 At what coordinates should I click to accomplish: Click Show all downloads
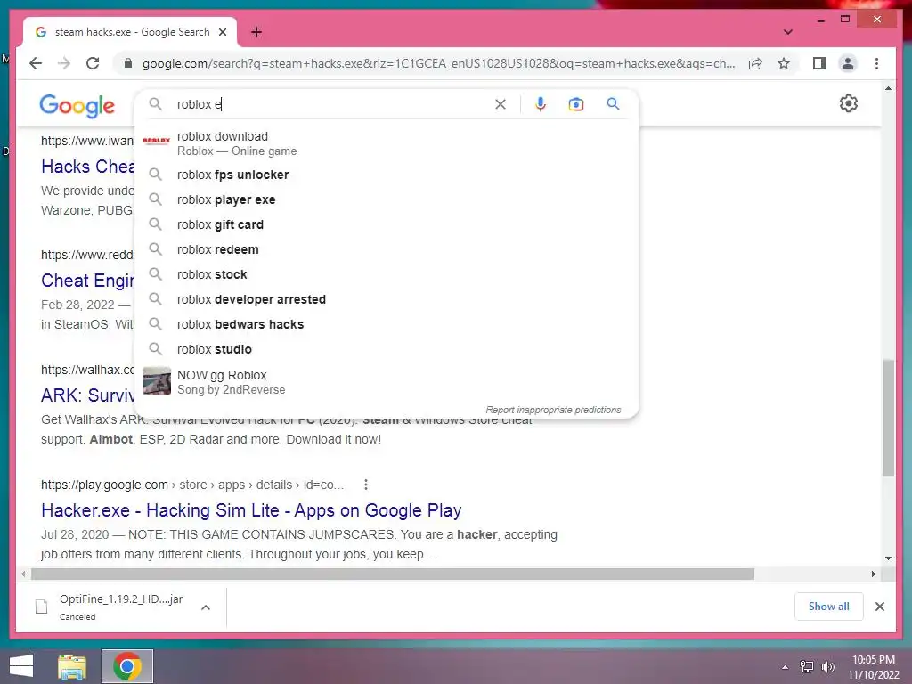tap(828, 607)
